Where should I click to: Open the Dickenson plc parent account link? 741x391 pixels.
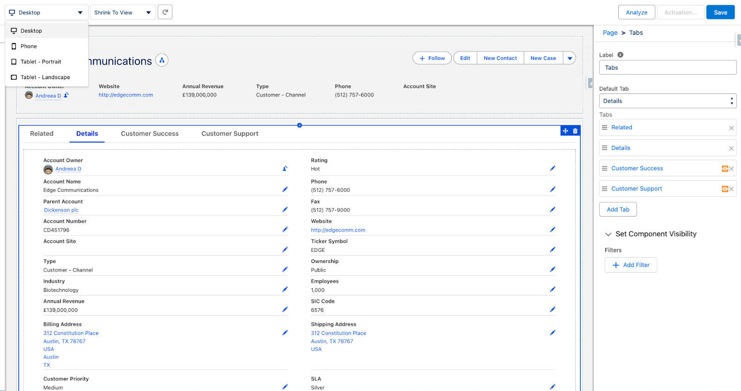[x=61, y=210]
